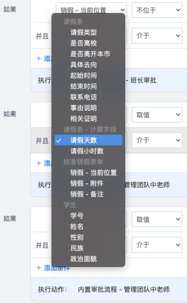Screen dimensions: 187x303
Task: Open the 不位于 operator dropdown
Action: [157, 10]
